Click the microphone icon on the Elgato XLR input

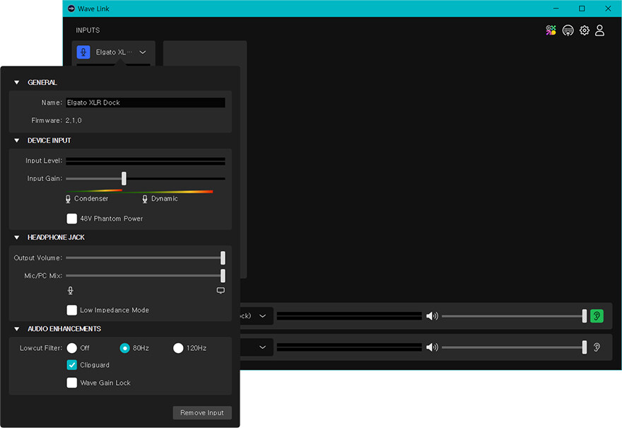(x=84, y=52)
